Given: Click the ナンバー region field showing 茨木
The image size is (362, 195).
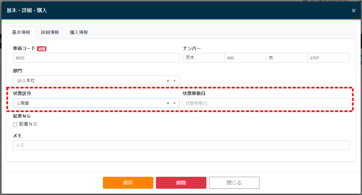Looking at the screenshot, I should pyautogui.click(x=203, y=58).
